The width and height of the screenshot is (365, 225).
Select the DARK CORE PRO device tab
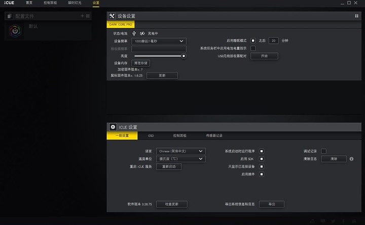tap(121, 24)
